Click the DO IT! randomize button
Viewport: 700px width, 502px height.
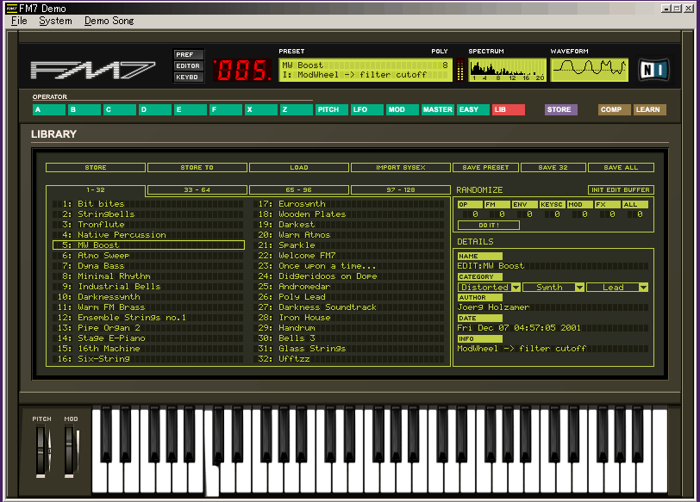[x=488, y=223]
